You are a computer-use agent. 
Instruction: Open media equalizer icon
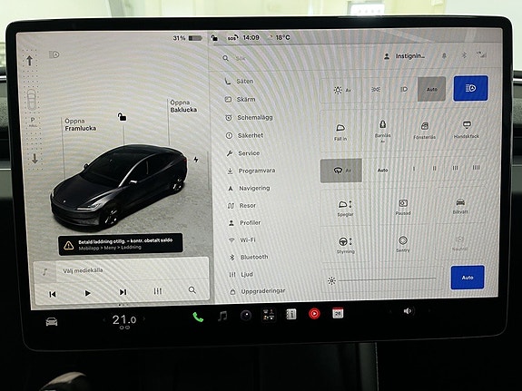point(157,291)
